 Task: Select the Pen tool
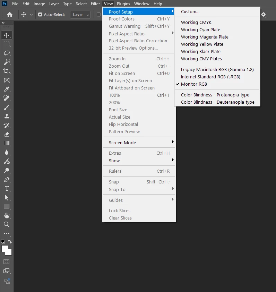pyautogui.click(x=7, y=180)
